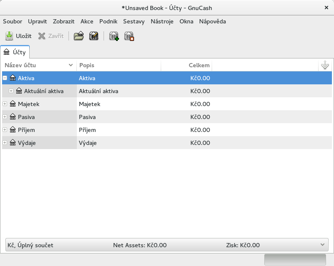Click the Celkem column header
This screenshot has height=266, width=334.
[199, 66]
